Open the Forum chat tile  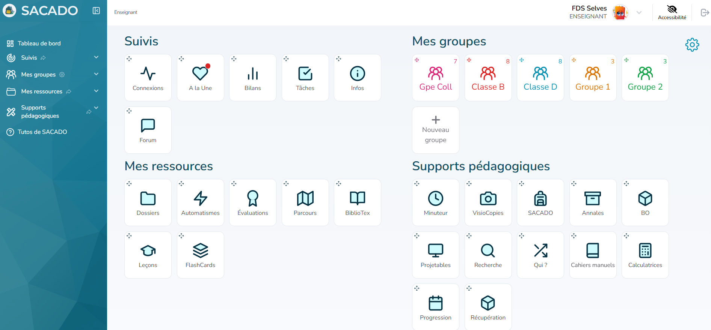click(148, 130)
